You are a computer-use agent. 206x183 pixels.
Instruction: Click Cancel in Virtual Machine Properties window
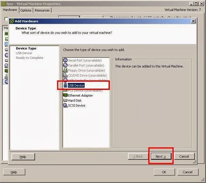pyautogui.click(x=188, y=172)
